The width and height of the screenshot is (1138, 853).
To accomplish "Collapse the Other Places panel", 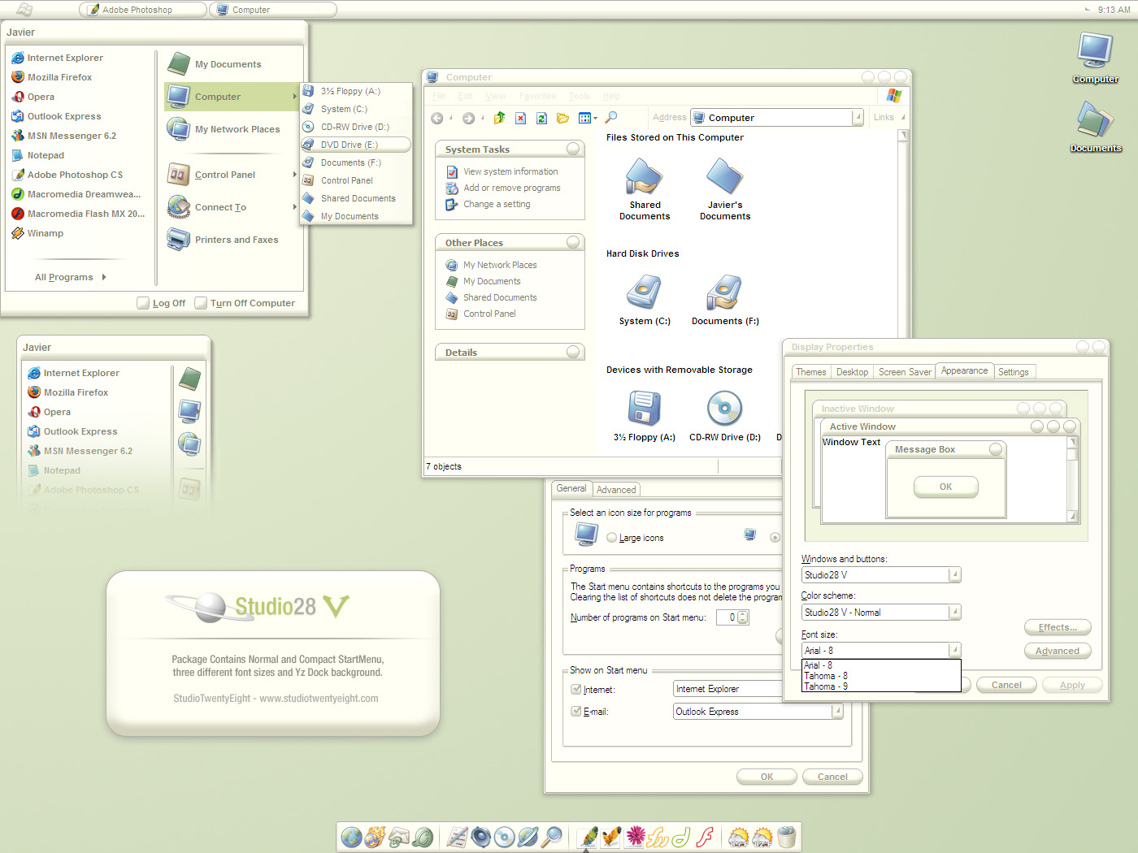I will [x=573, y=242].
